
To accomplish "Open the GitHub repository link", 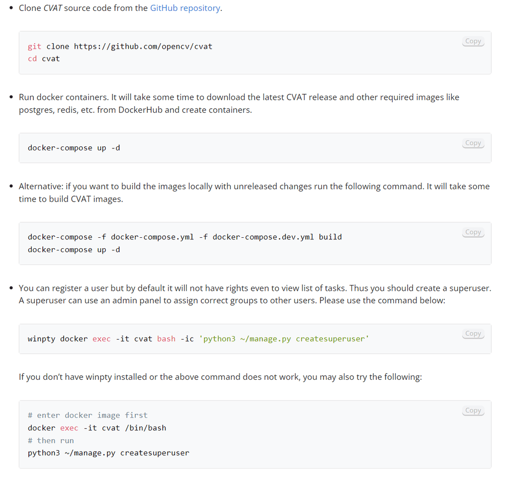I will (x=185, y=8).
